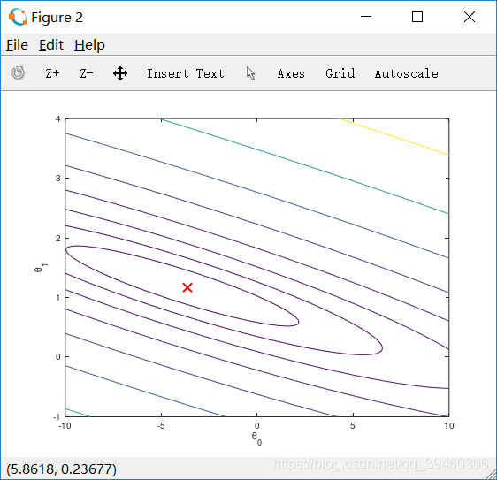Open the File menu

point(17,45)
